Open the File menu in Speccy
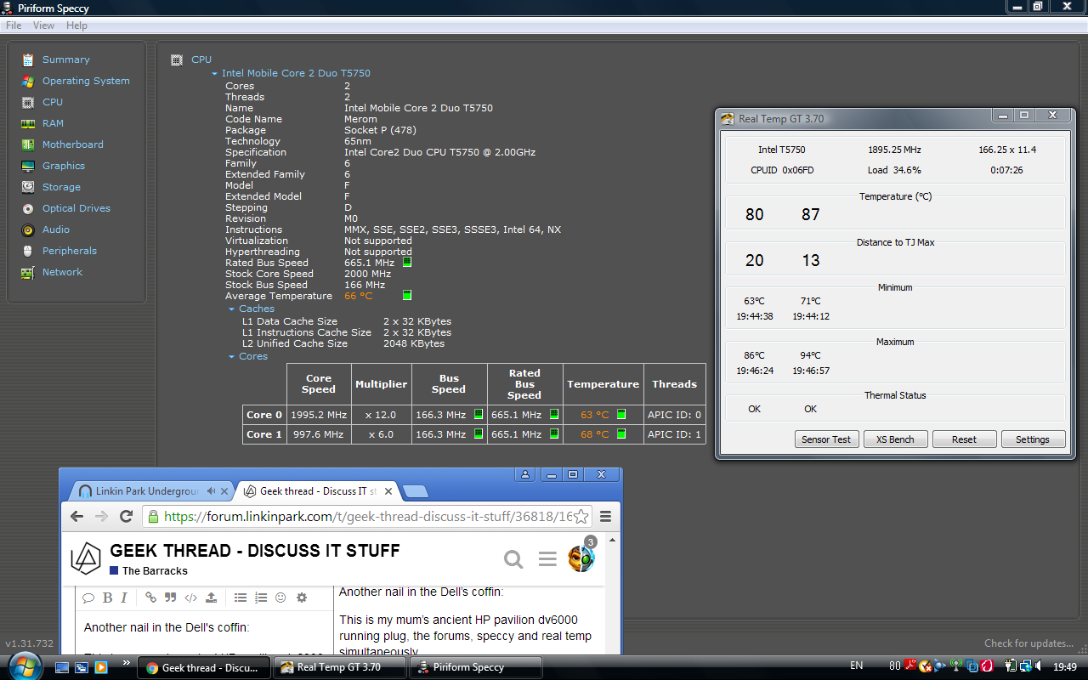Image resolution: width=1088 pixels, height=680 pixels. pos(14,25)
